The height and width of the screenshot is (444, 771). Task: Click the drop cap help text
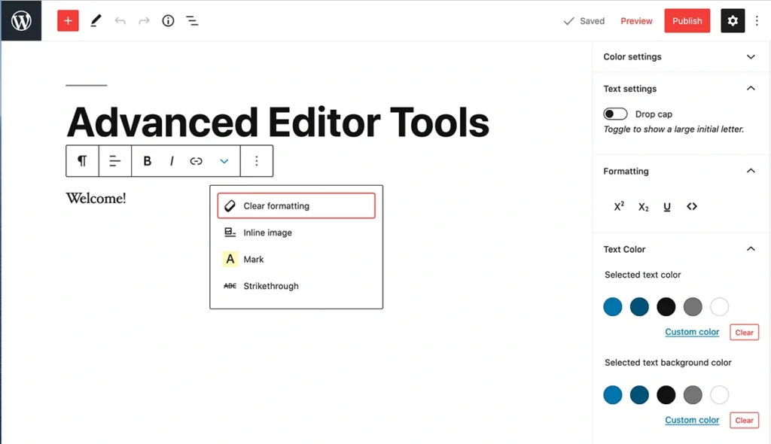pyautogui.click(x=674, y=129)
